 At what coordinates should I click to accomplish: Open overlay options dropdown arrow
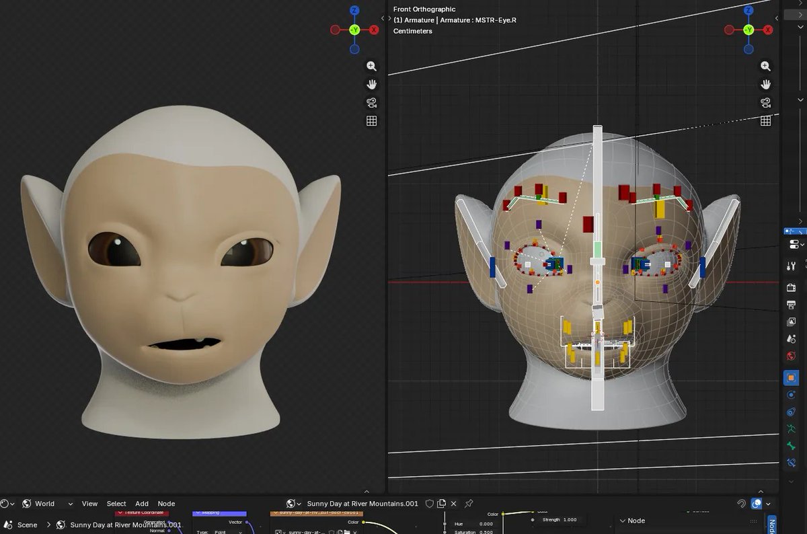(x=768, y=503)
